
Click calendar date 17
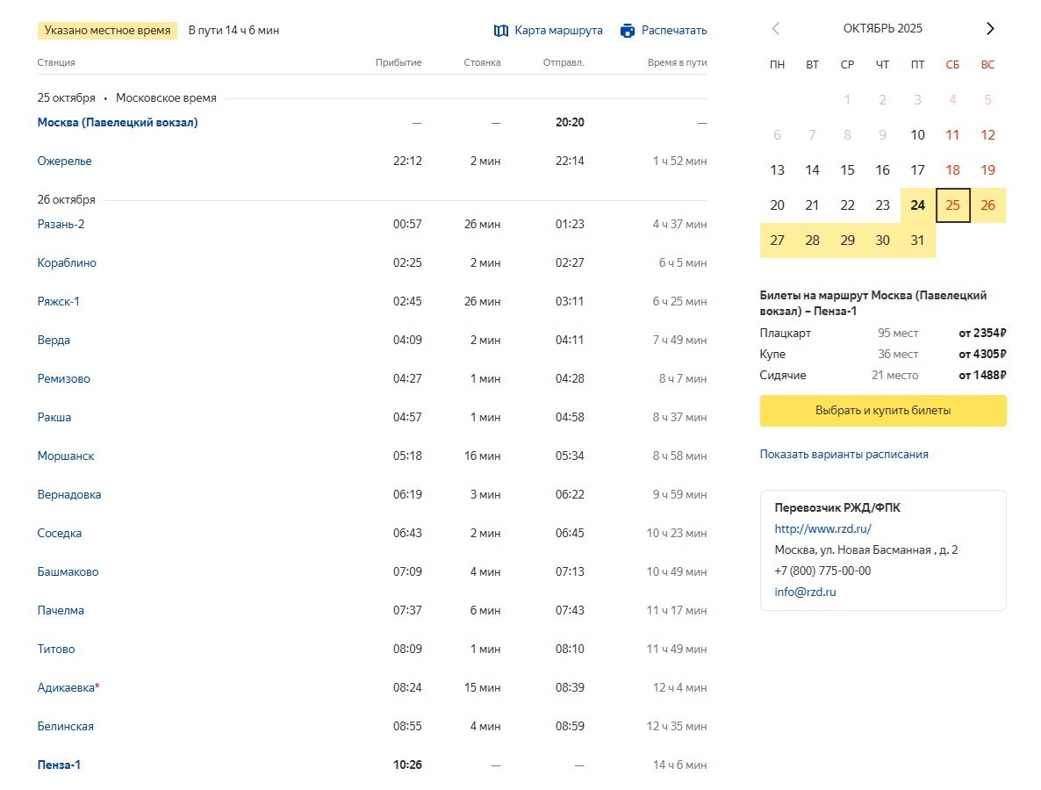(917, 170)
